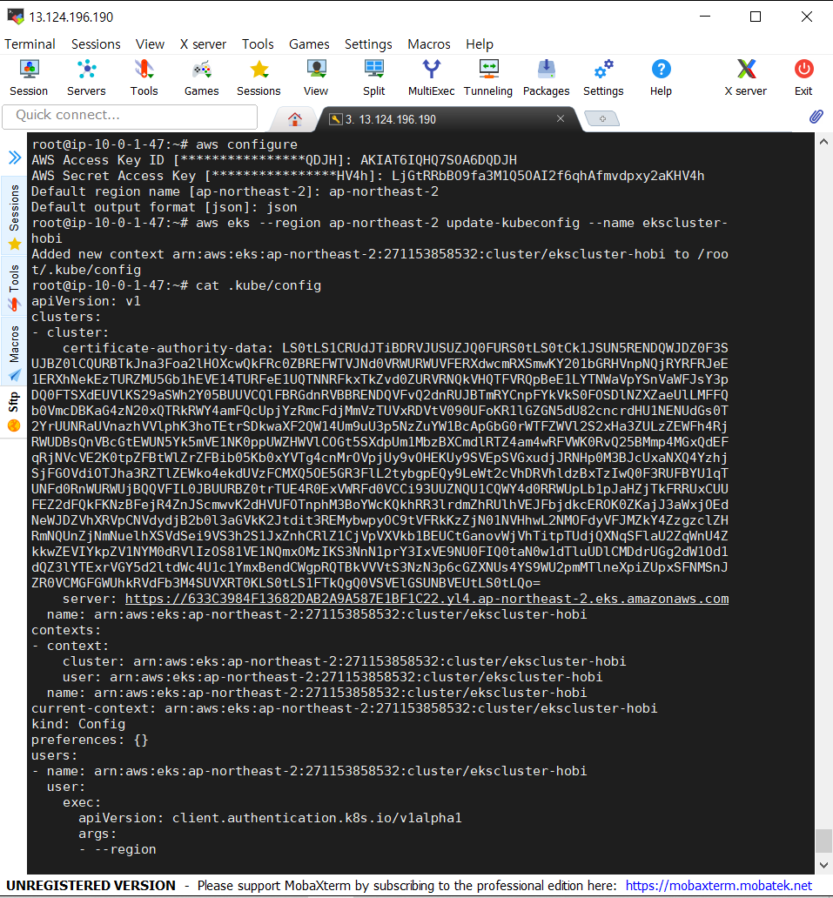Open the Help question mark icon

[x=661, y=78]
